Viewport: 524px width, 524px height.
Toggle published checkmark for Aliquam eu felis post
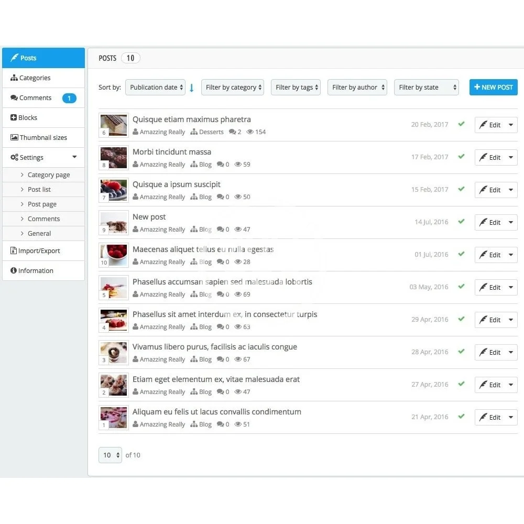tap(461, 417)
